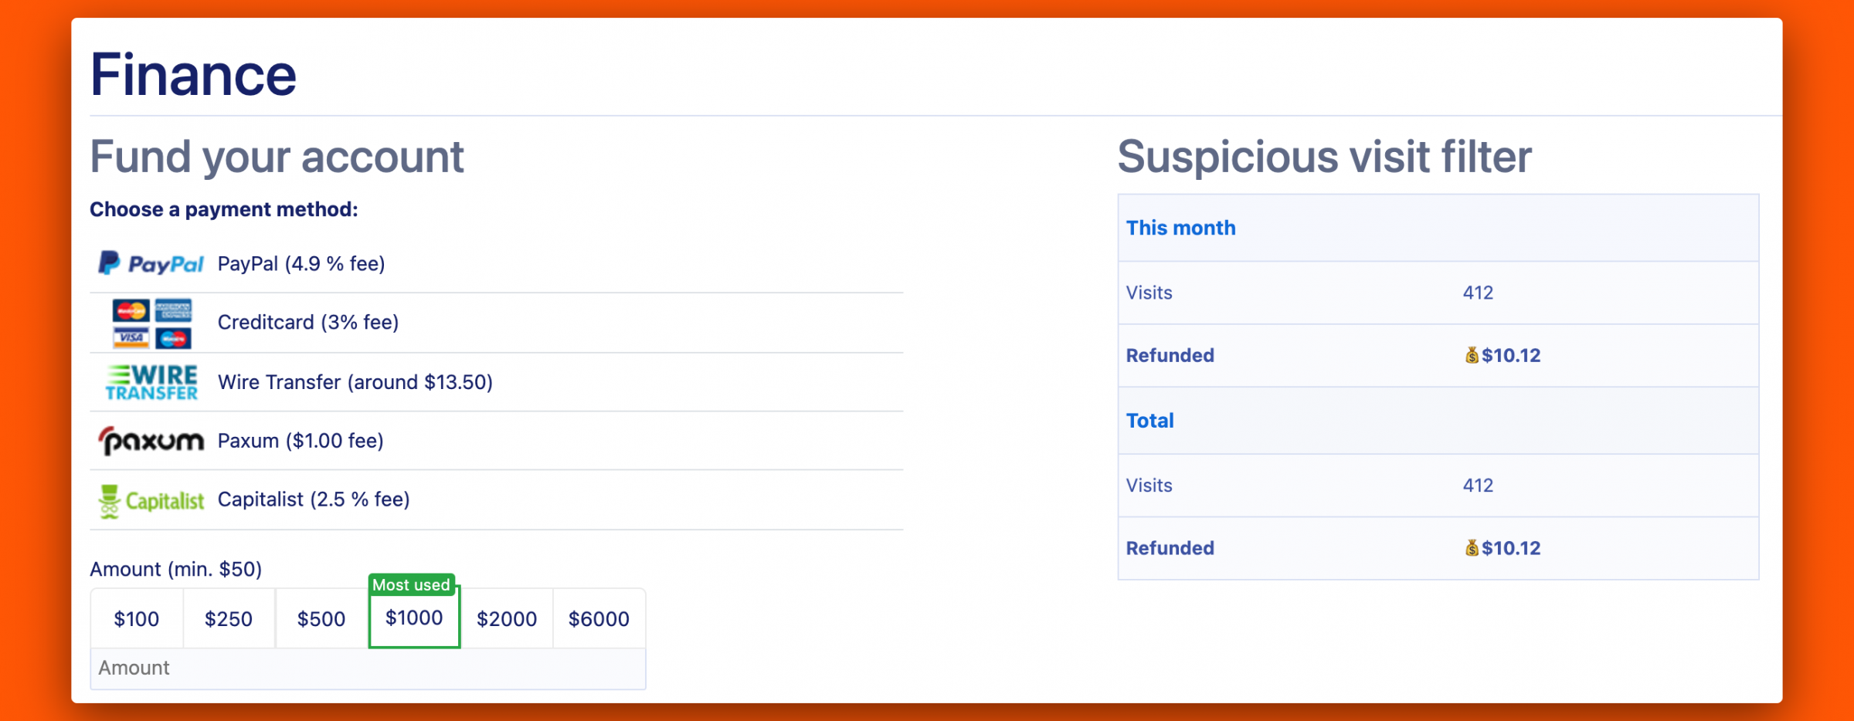This screenshot has height=721, width=1854.
Task: Select the Capitalist logo icon
Action: 151,501
